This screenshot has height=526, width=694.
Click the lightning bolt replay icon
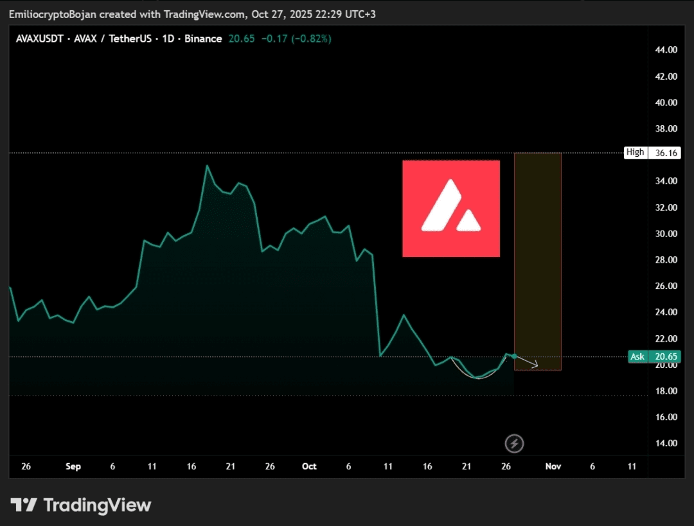pos(514,443)
